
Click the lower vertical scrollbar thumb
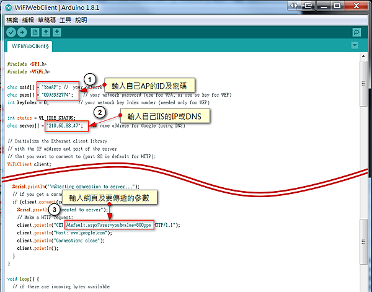pyautogui.click(x=363, y=242)
